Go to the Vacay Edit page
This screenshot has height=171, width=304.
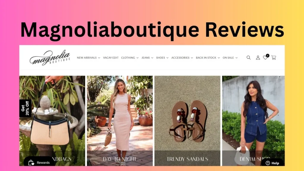point(111,58)
